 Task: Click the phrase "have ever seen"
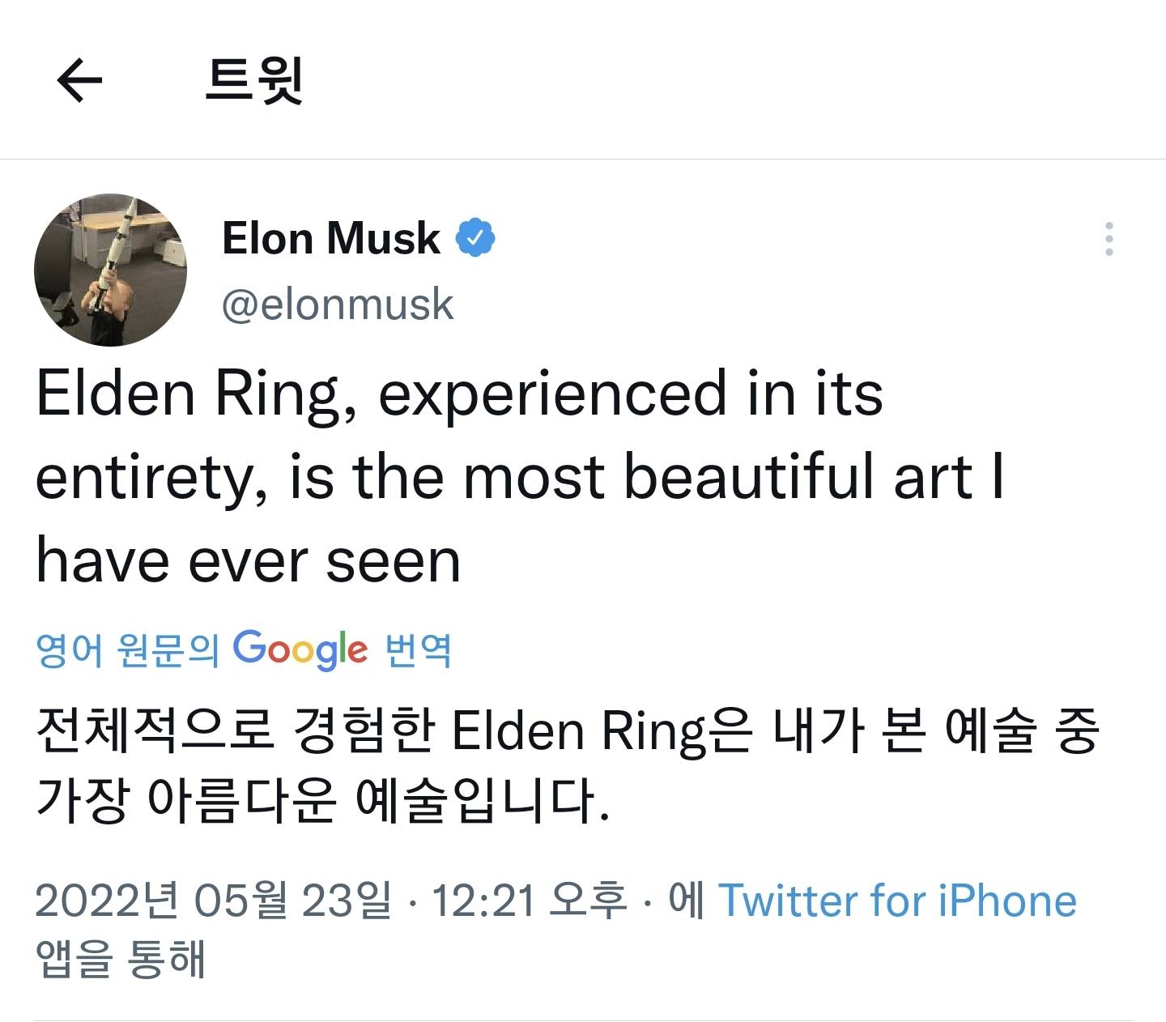click(x=248, y=561)
